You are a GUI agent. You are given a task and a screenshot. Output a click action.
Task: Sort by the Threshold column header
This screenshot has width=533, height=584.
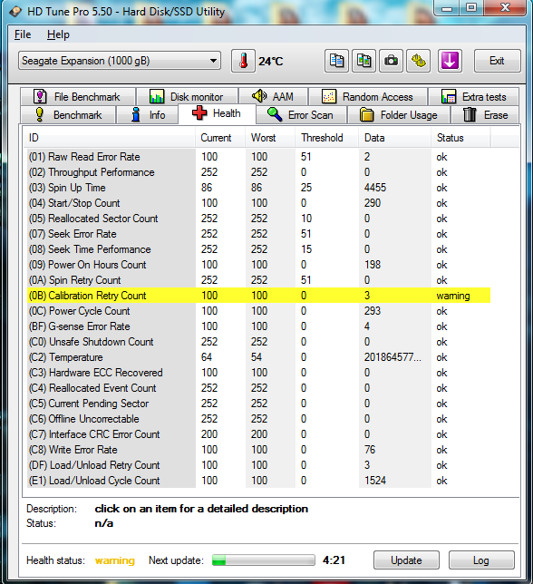pyautogui.click(x=327, y=138)
